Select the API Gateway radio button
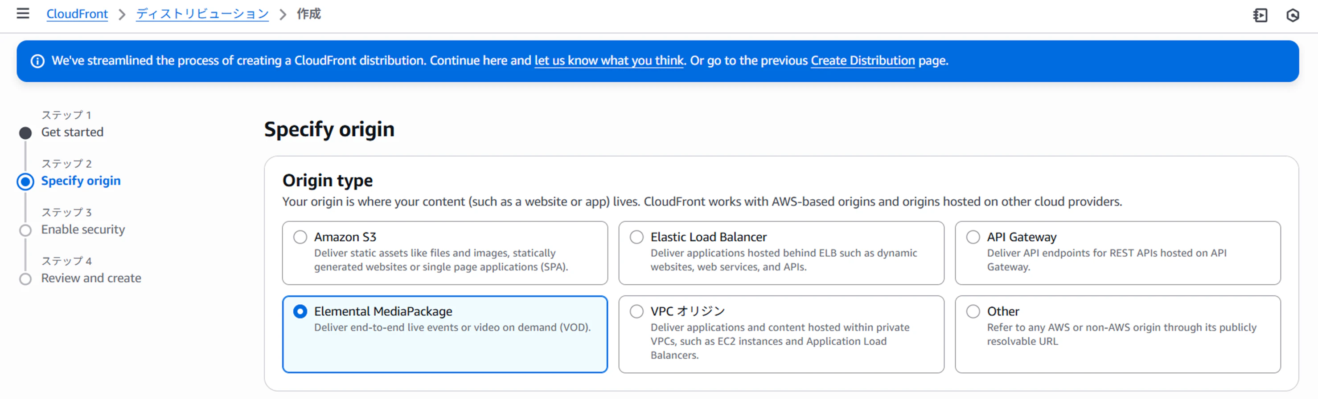Viewport: 1318px width, 399px height. coord(973,237)
